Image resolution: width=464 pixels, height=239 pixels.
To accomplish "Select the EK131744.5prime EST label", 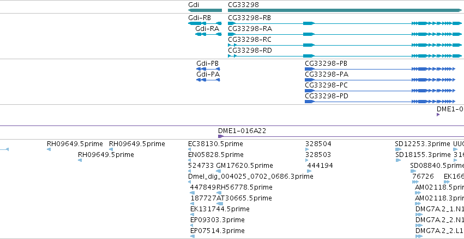I will (220, 209).
